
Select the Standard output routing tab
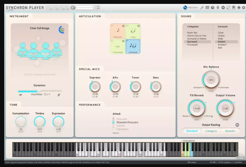[x=192, y=131]
